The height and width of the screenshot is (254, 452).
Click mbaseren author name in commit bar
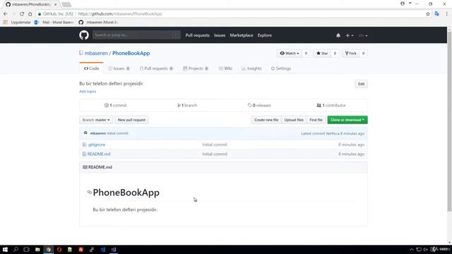coord(98,133)
